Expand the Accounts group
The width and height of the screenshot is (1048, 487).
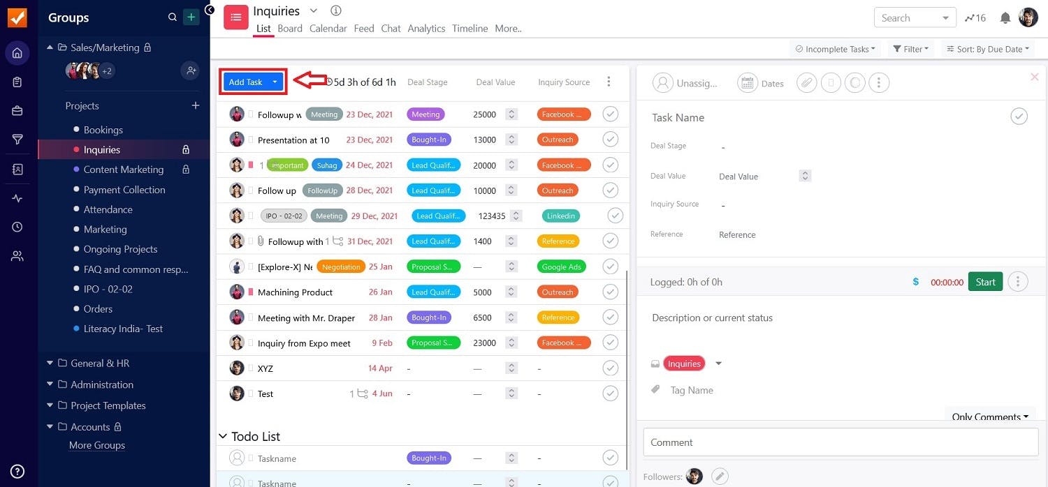(x=49, y=426)
